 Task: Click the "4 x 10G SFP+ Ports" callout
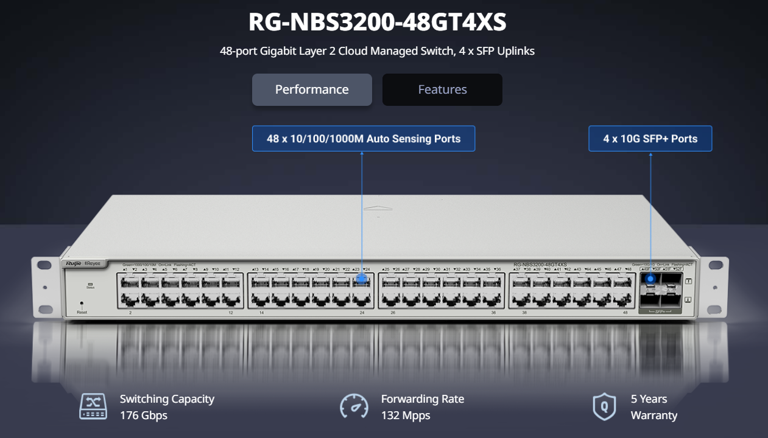650,139
